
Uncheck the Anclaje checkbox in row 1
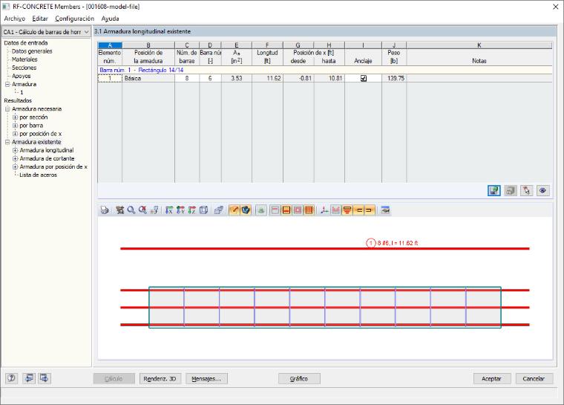tap(364, 78)
